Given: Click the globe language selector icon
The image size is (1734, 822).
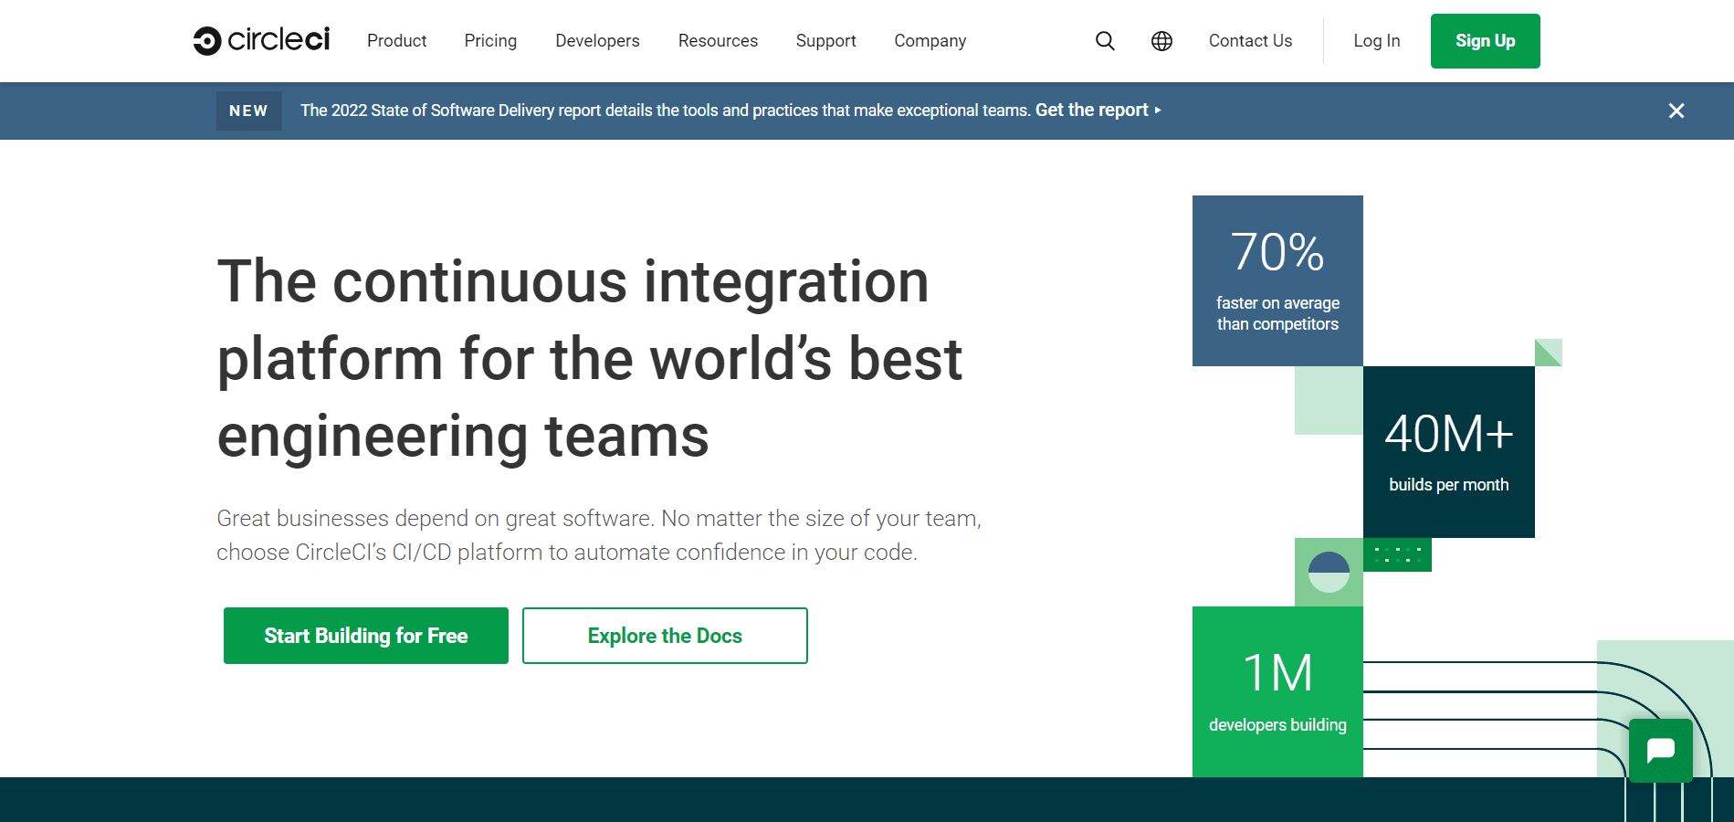Looking at the screenshot, I should [x=1161, y=41].
